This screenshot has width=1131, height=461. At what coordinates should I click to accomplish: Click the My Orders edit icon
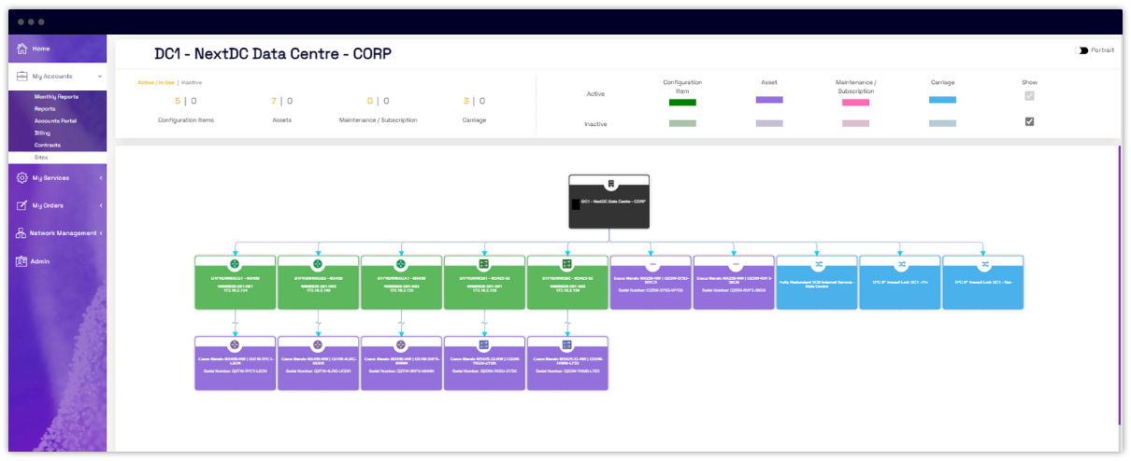point(22,205)
